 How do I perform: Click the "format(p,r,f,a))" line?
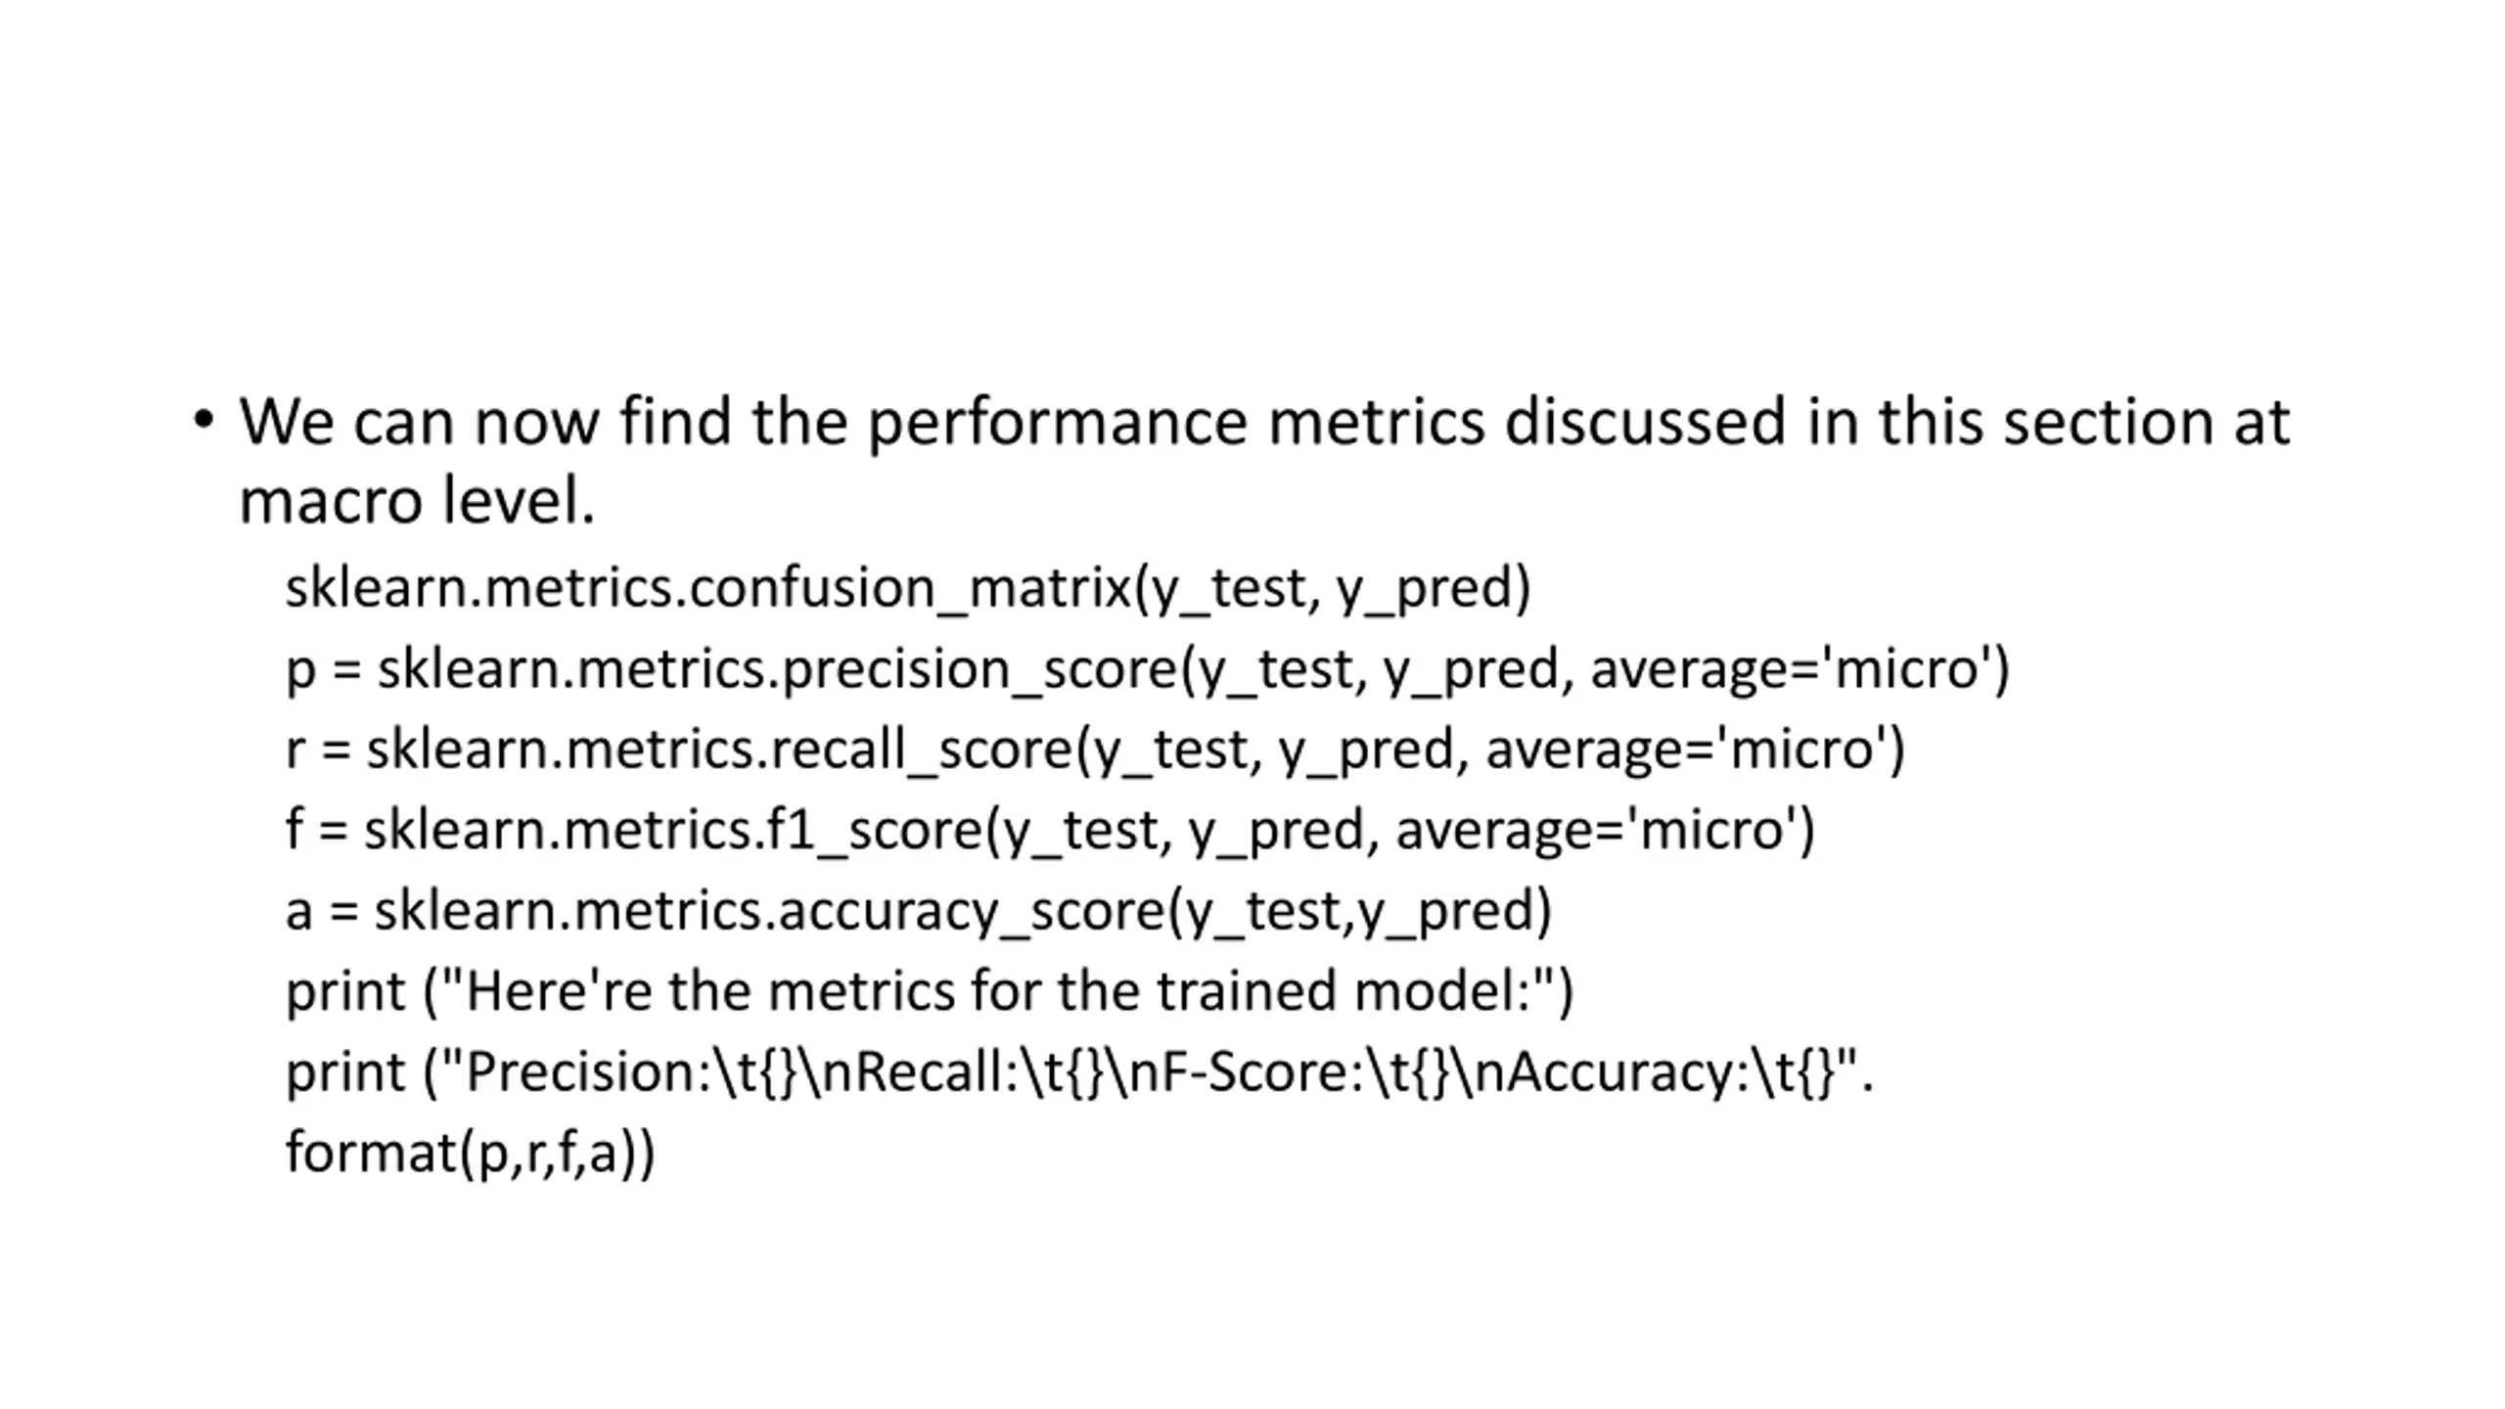470,1152
